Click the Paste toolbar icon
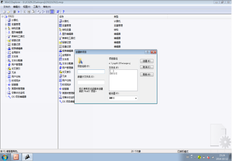The width and height of the screenshot is (232, 161). [34, 12]
